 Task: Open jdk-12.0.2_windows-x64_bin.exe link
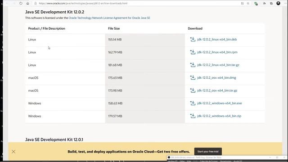[x=220, y=103]
